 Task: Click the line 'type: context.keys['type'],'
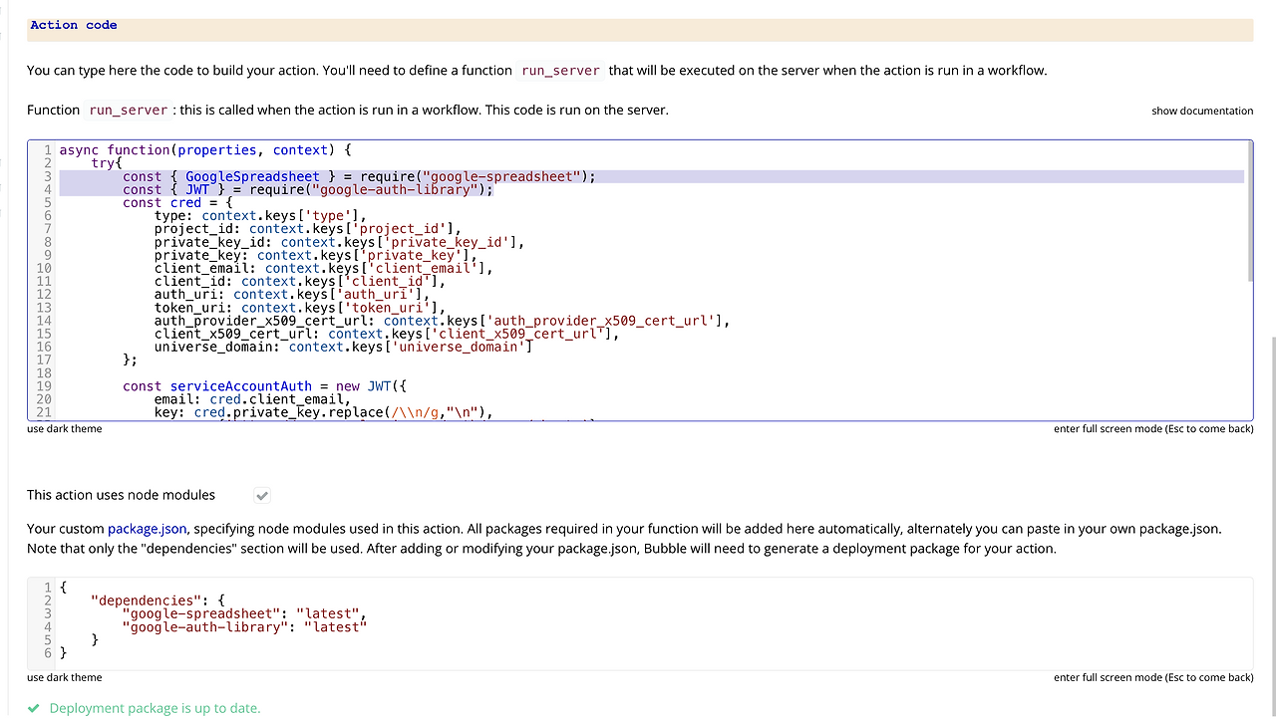coord(261,215)
